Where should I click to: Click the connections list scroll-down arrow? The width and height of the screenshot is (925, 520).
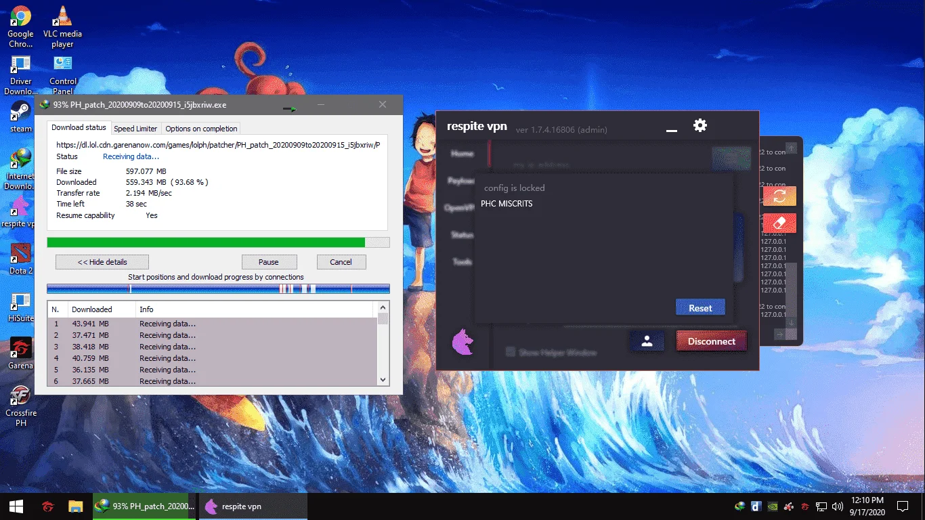(x=383, y=380)
